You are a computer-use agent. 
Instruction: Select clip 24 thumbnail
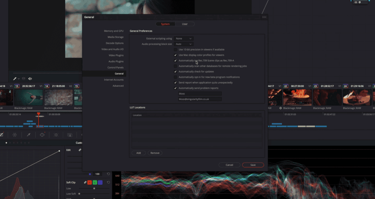tap(357, 97)
